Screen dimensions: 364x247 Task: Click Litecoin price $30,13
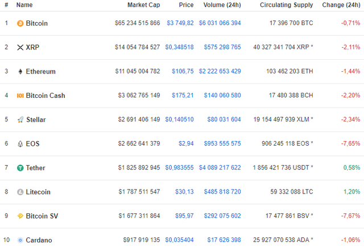[x=184, y=192]
